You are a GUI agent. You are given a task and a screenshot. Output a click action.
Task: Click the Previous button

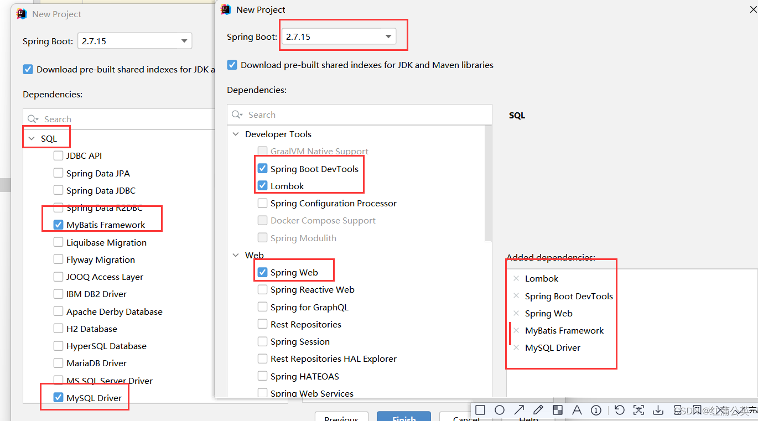point(341,417)
